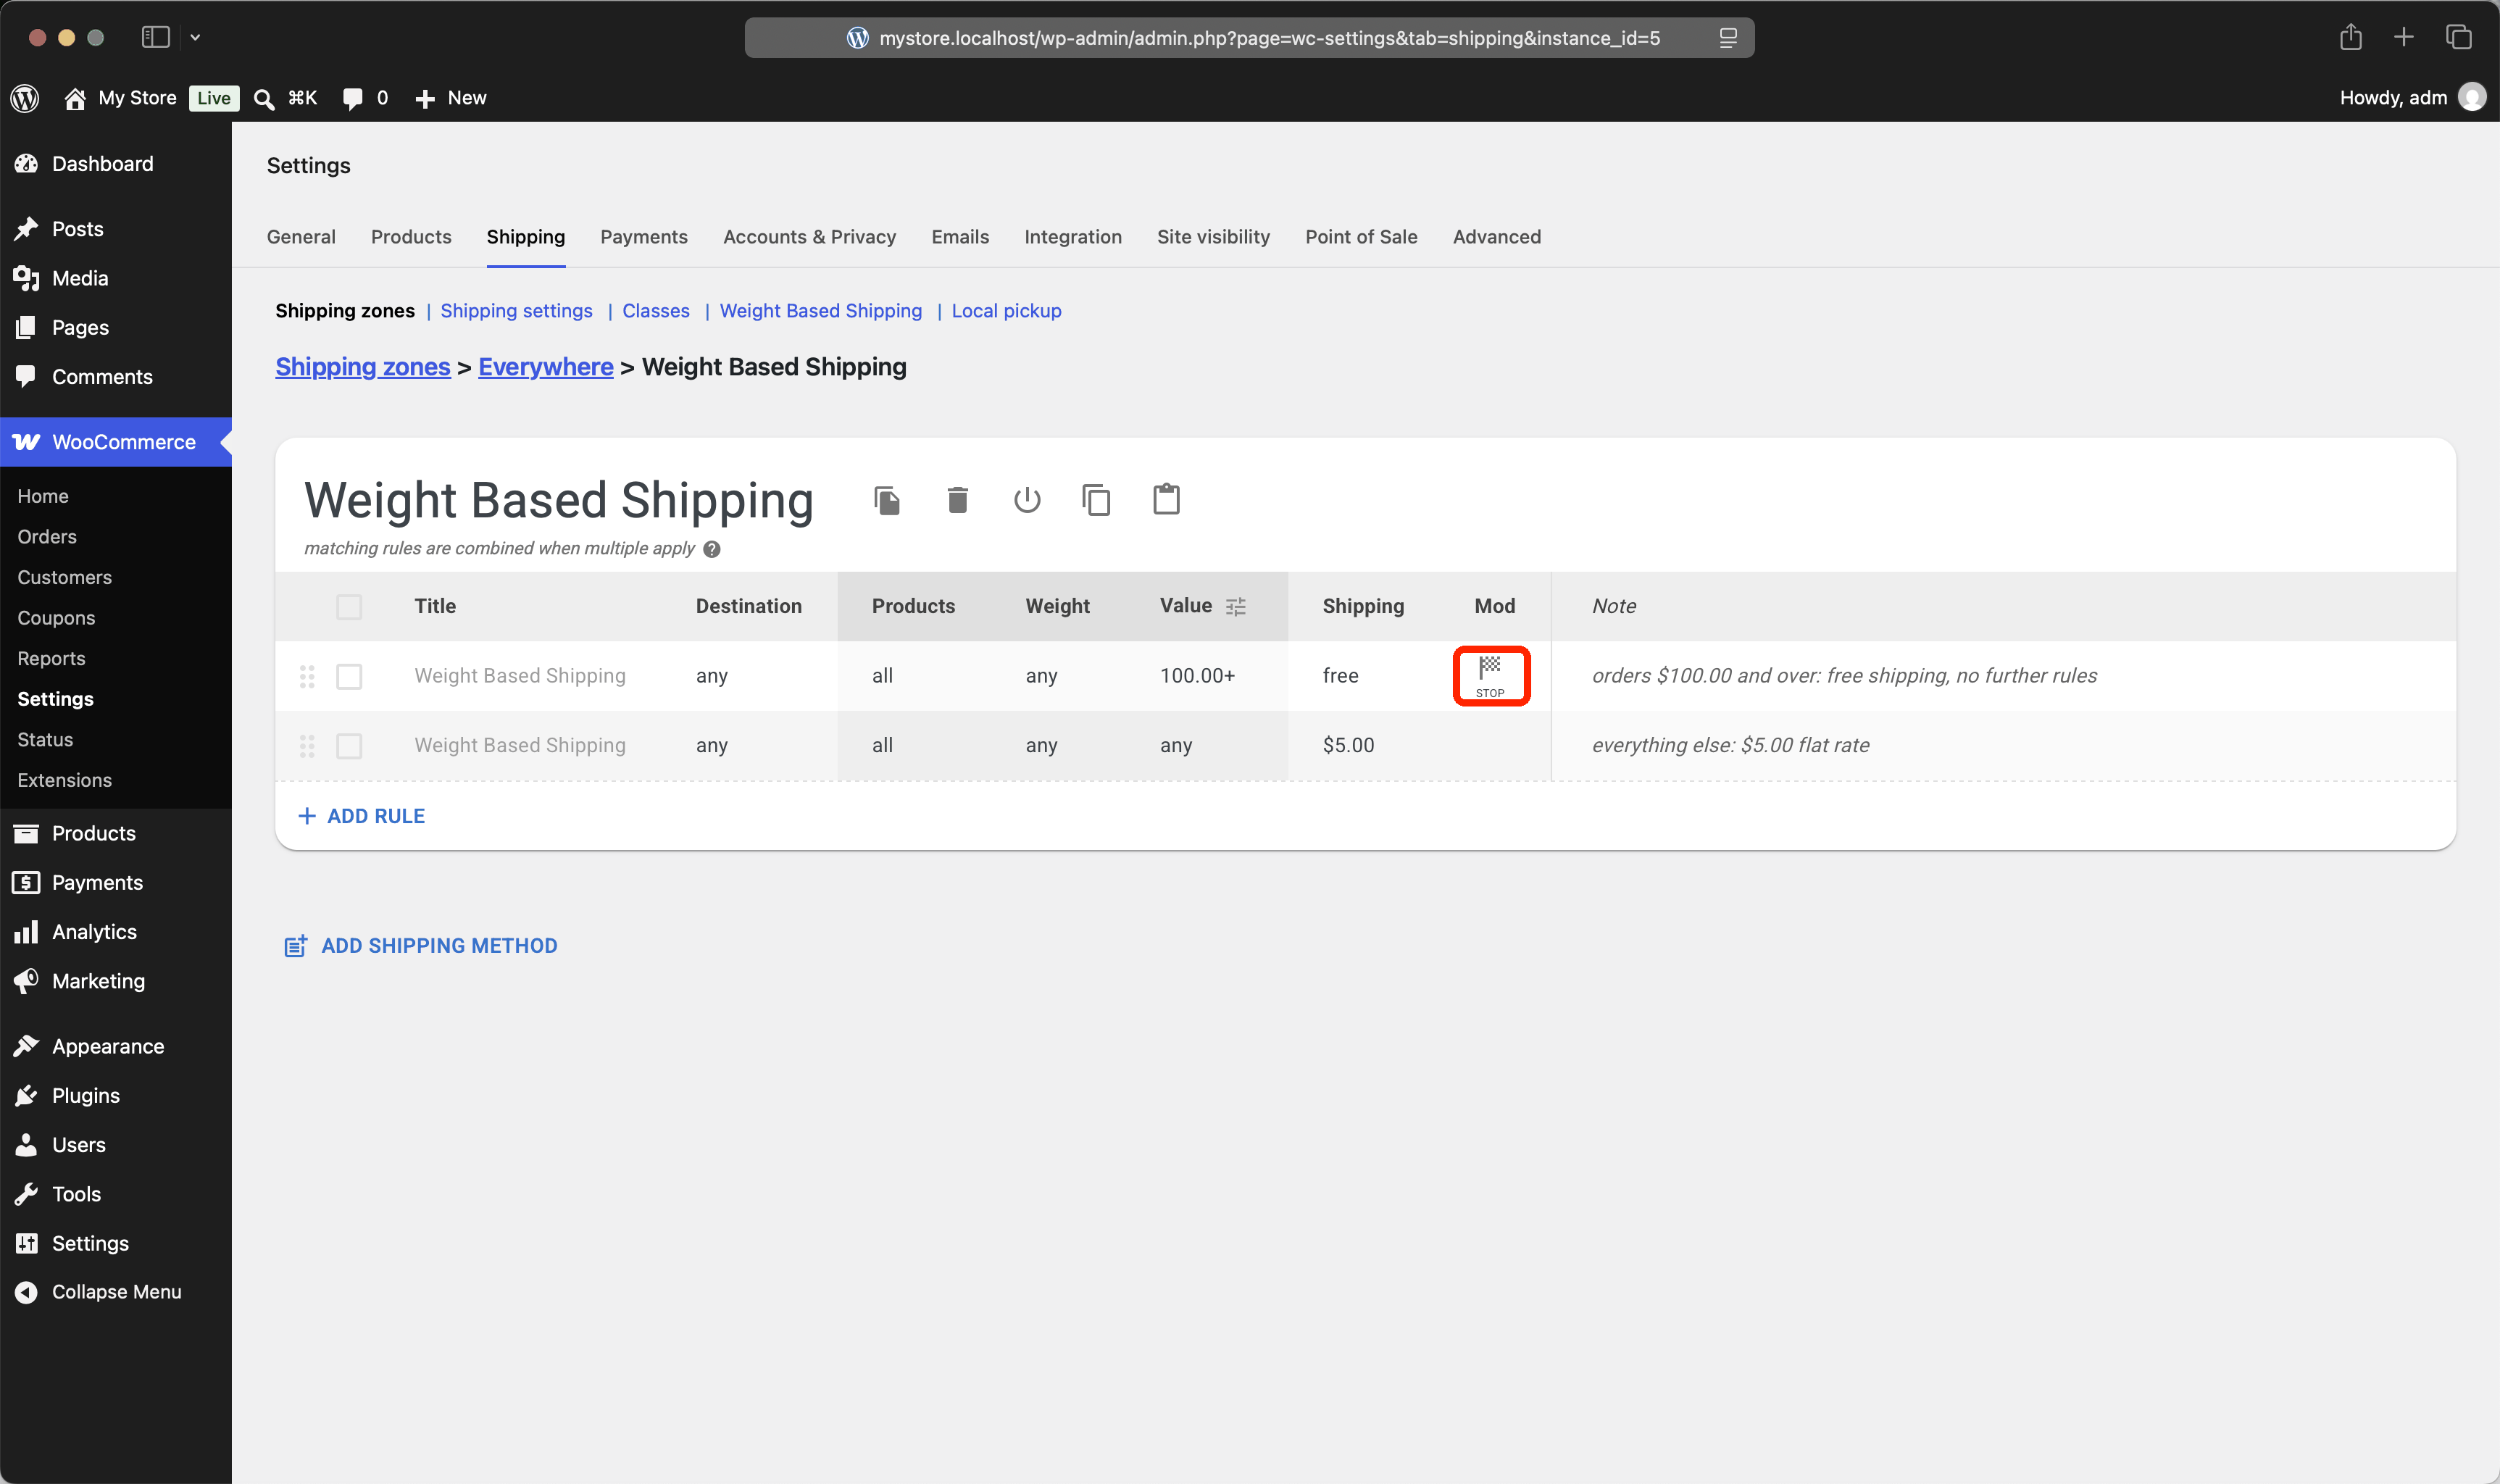Screen dimensions: 2500x1484
Task: Toggle rules power icon in header
Action: point(1027,500)
